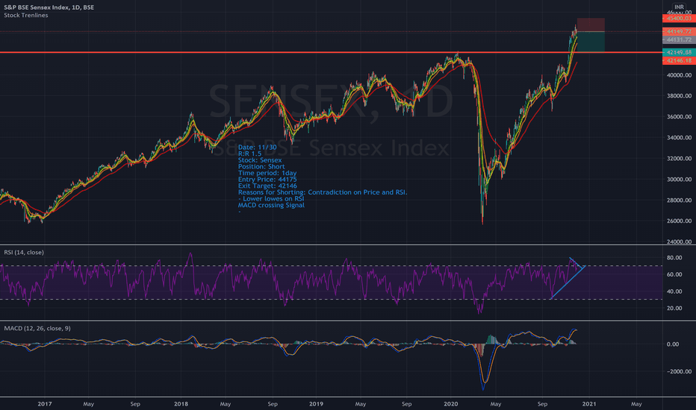Click the RSI 60.00 axis label
This screenshot has height=410, width=696.
[x=674, y=274]
